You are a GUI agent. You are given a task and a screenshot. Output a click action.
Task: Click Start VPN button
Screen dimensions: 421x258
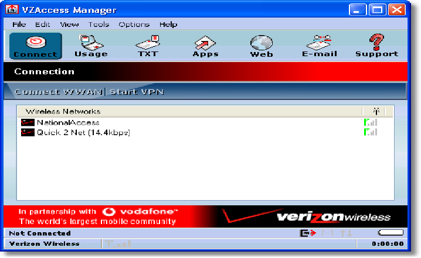click(137, 92)
